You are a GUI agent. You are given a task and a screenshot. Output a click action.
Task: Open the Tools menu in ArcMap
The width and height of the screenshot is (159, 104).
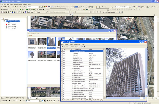(21, 4)
